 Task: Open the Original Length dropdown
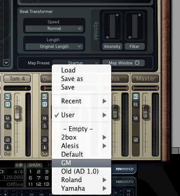click(54, 47)
